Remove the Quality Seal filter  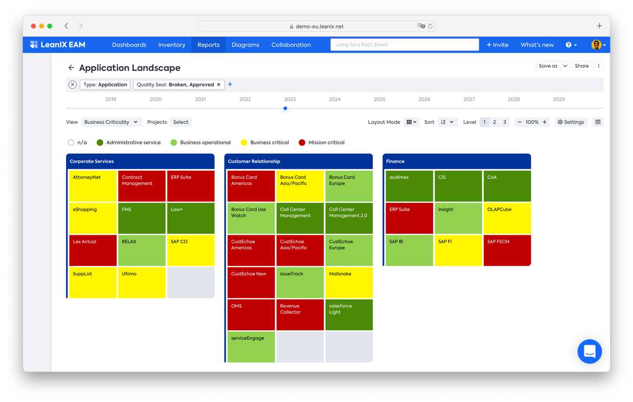pos(219,84)
